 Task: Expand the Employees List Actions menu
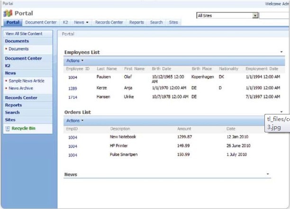74,61
